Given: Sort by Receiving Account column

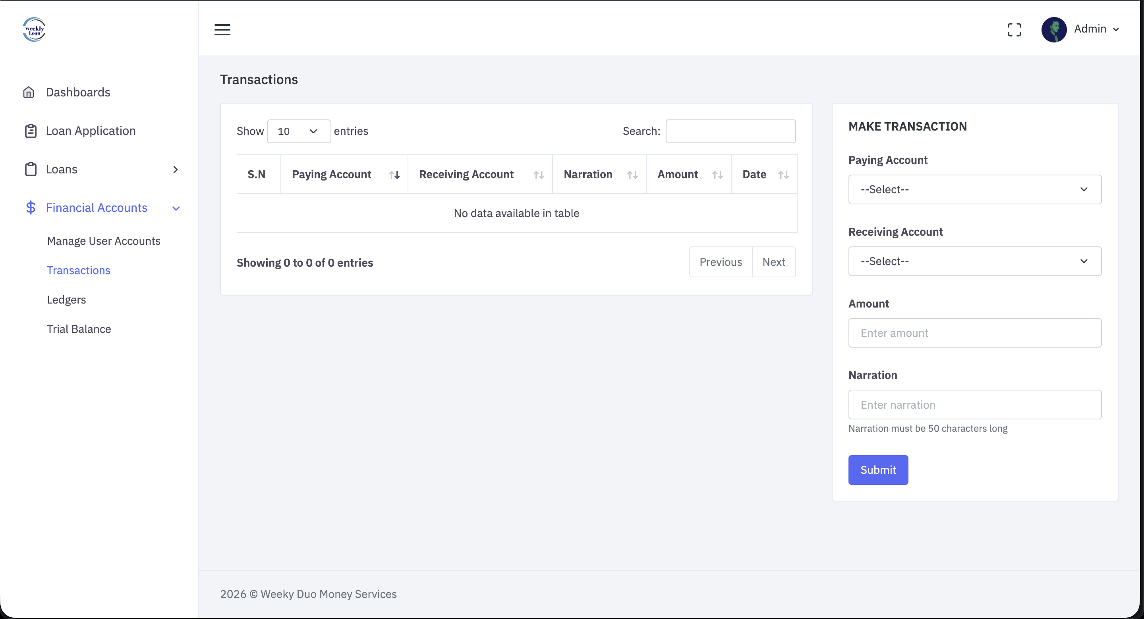Looking at the screenshot, I should (x=480, y=174).
